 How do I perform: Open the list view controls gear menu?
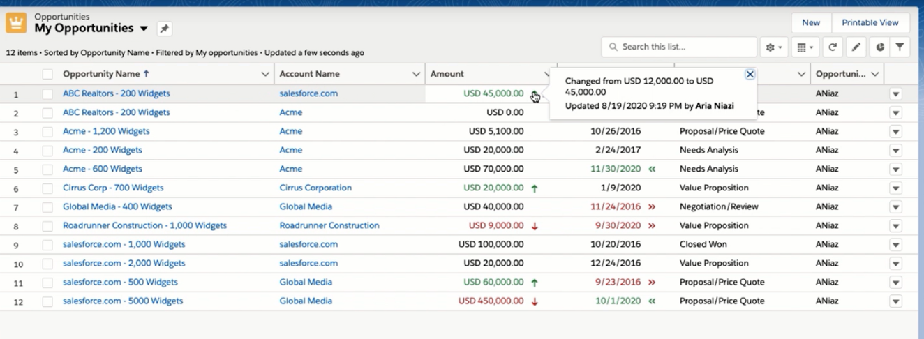pos(774,47)
